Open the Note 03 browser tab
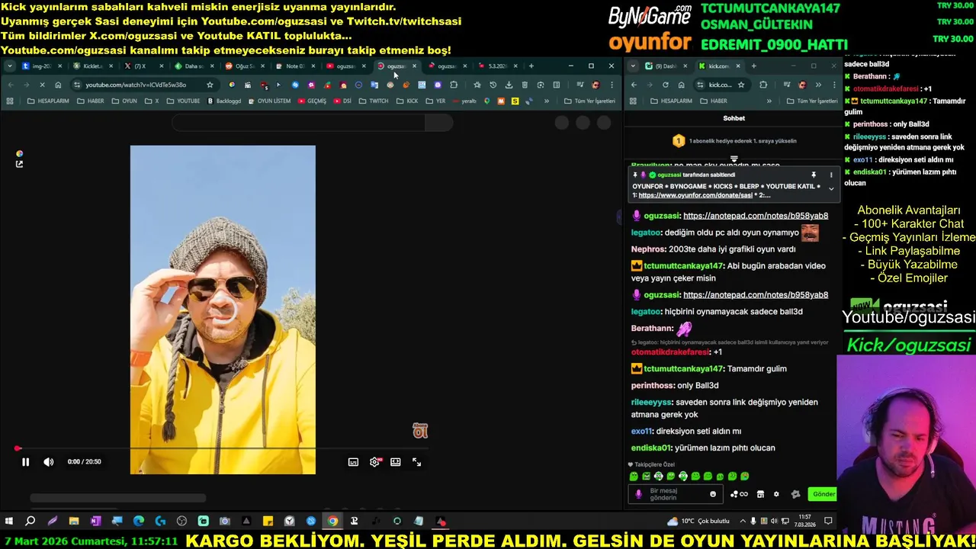The image size is (976, 549). pos(295,66)
